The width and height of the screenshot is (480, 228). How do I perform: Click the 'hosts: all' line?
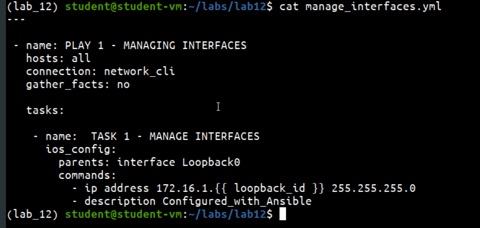[58, 58]
